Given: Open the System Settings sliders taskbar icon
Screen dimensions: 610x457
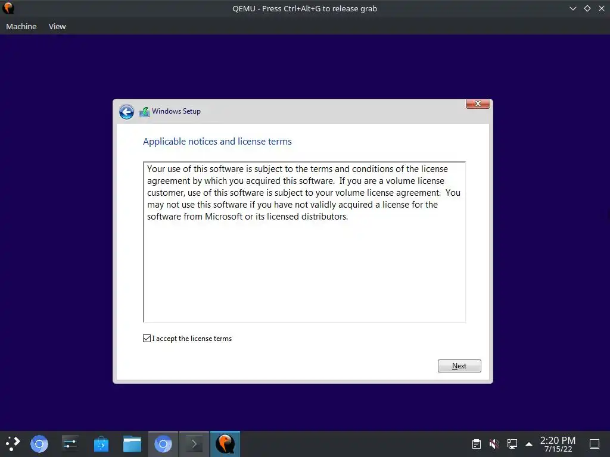Looking at the screenshot, I should click(x=70, y=444).
